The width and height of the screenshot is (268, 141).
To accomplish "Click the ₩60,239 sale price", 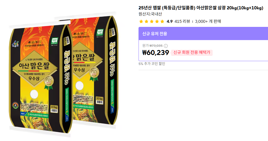I will click(156, 53).
